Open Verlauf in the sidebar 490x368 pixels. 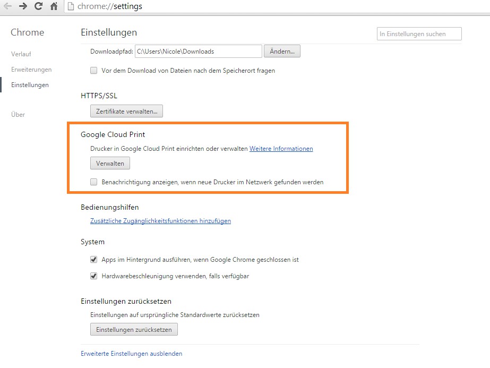pyautogui.click(x=21, y=54)
